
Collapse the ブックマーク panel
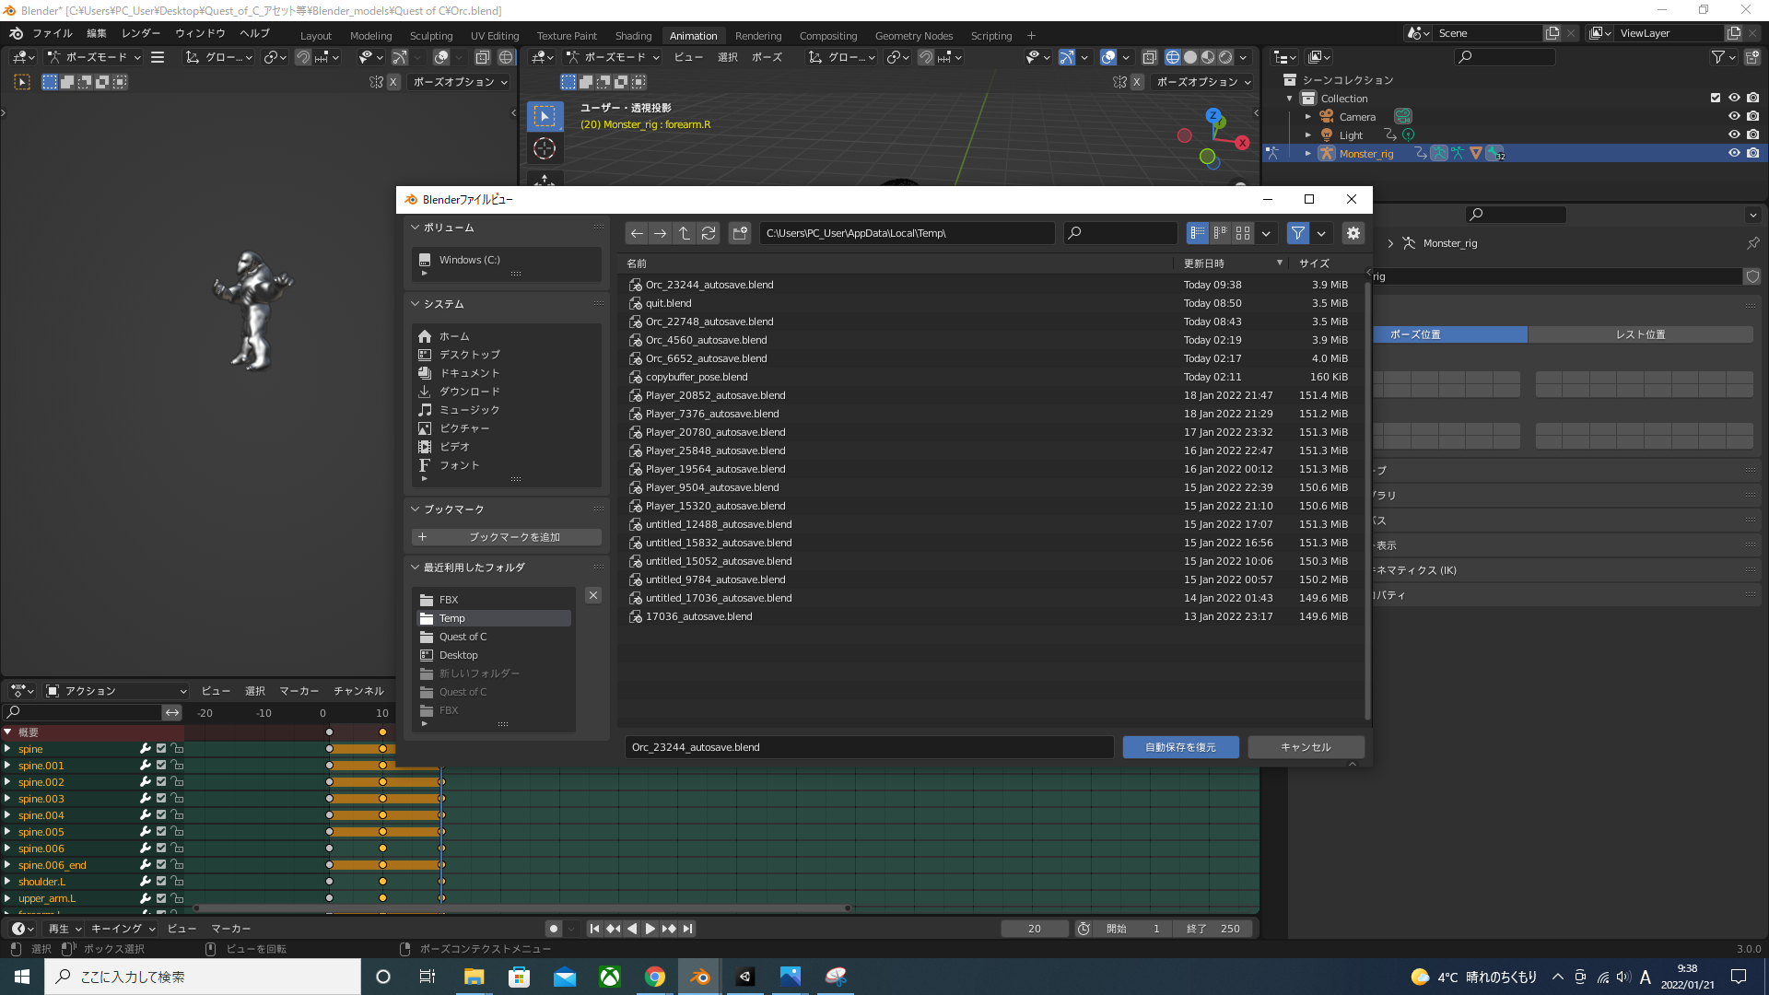coord(416,509)
